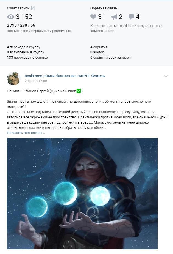The height and width of the screenshot is (254, 173).
Task: Open the hooded mage post image
Action: coord(82,193)
